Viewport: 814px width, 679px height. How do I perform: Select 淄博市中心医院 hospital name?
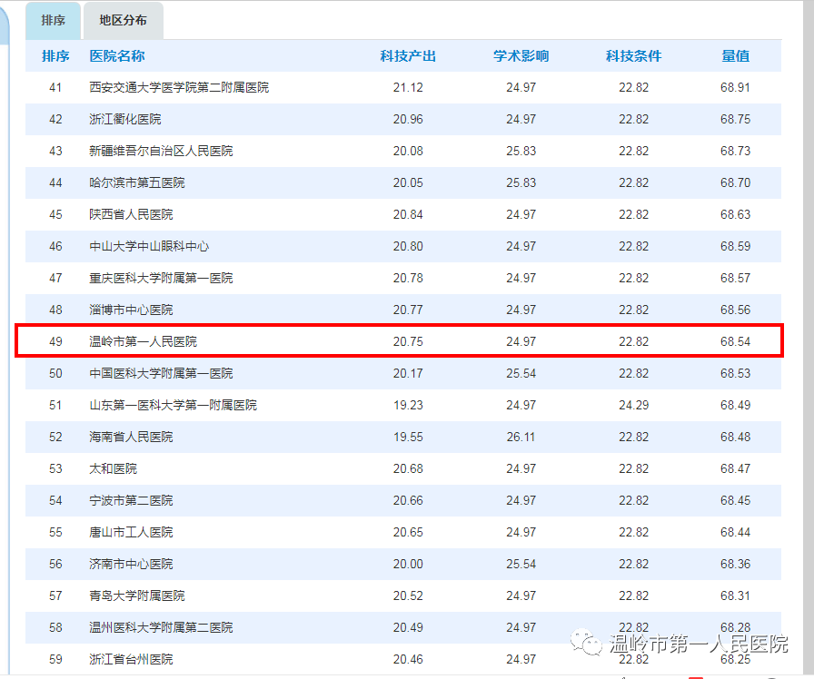click(x=131, y=310)
